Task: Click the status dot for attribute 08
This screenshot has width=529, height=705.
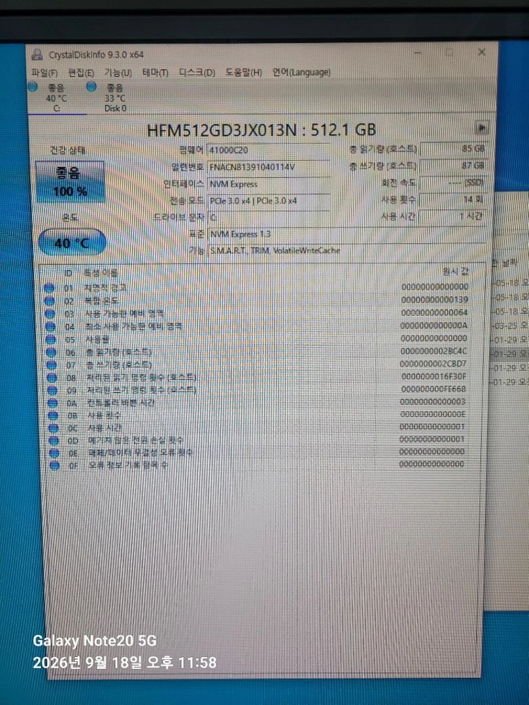Action: [x=51, y=378]
